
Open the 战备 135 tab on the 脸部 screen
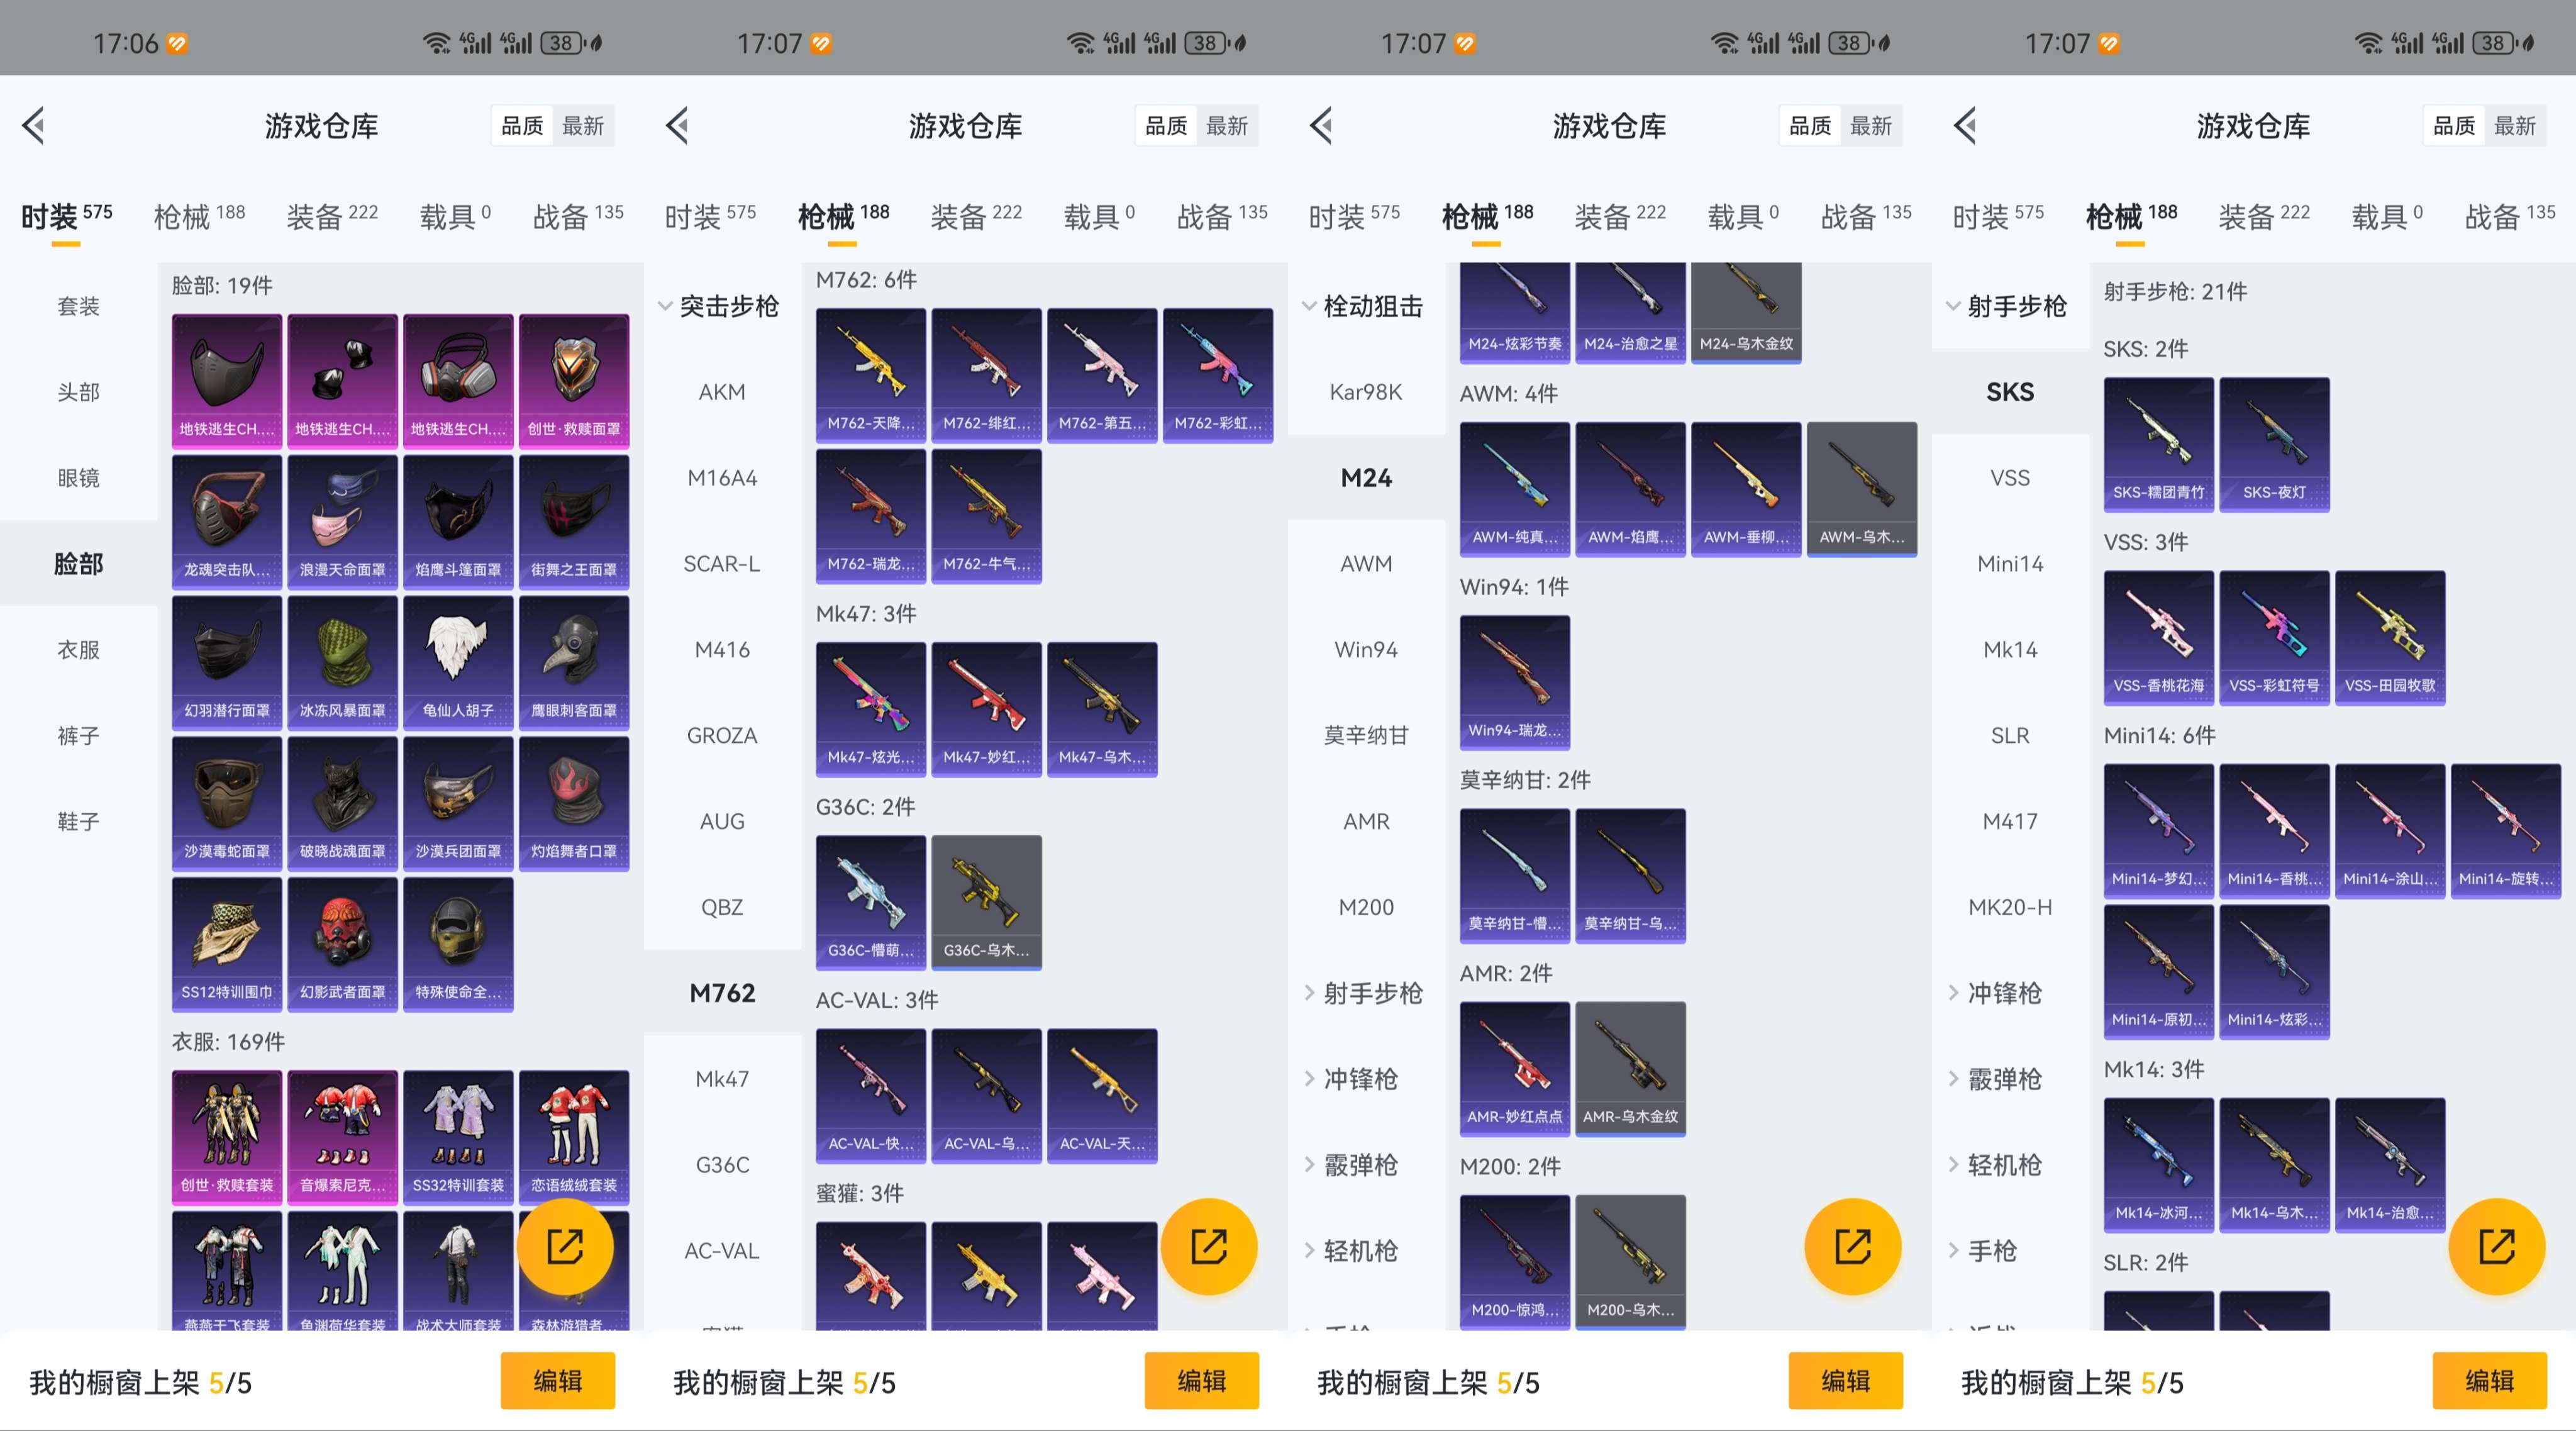[578, 216]
